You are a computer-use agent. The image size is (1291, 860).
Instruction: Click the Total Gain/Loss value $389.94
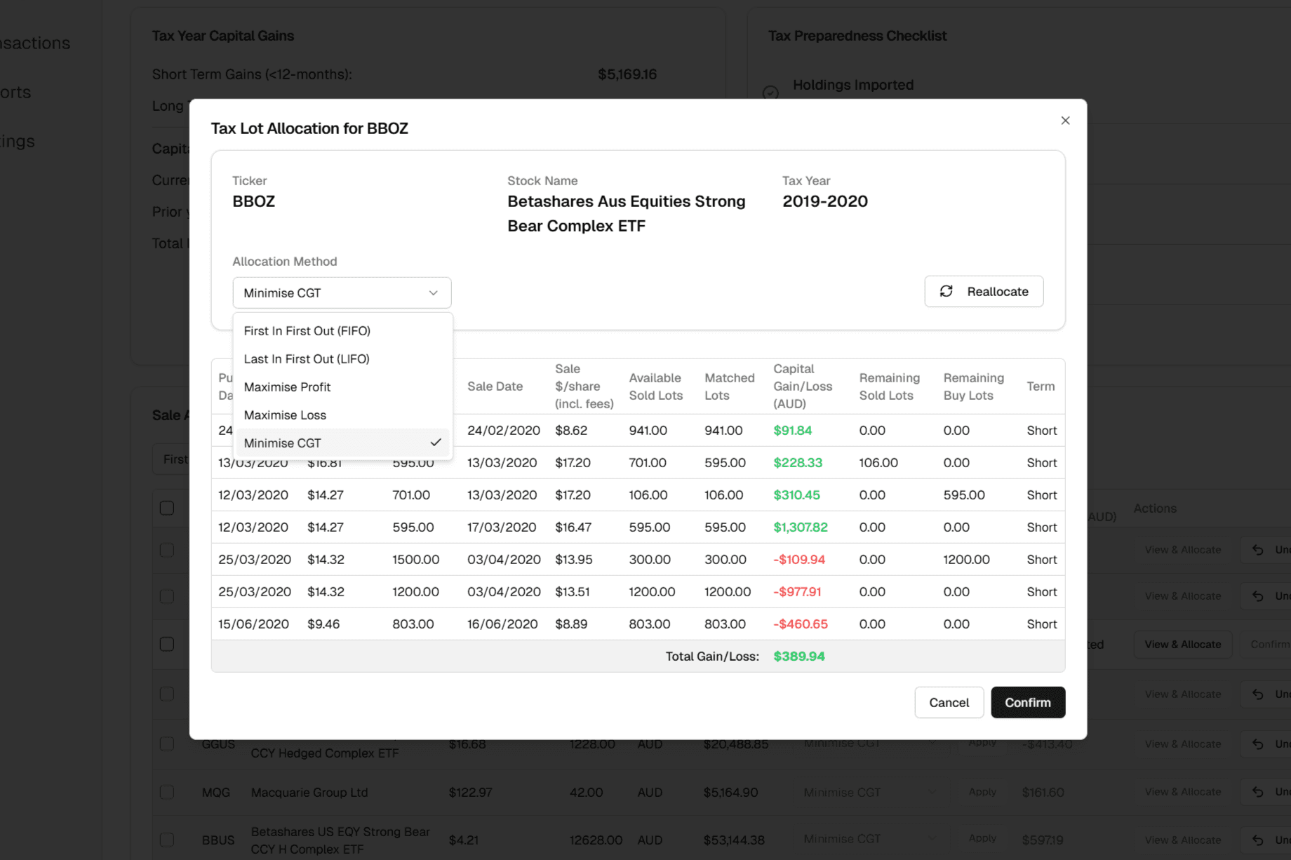(799, 657)
